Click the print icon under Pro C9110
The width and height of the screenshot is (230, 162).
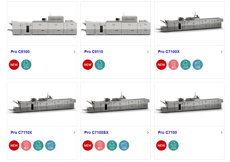pos(100,65)
